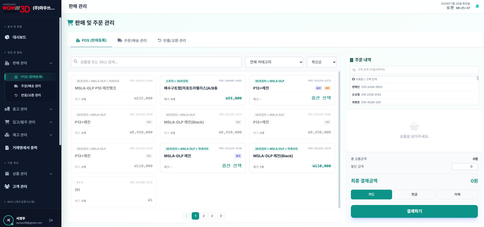Image resolution: width=484 pixels, height=227 pixels.
Task: Click the transaction statement document icon
Action: 7,148
